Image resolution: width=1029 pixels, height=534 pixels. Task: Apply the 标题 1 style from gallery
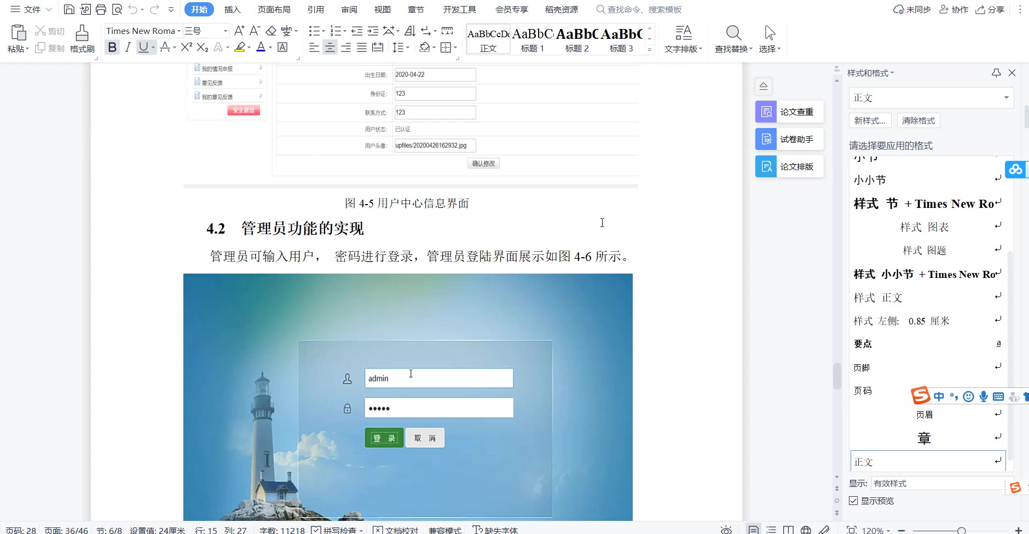532,39
